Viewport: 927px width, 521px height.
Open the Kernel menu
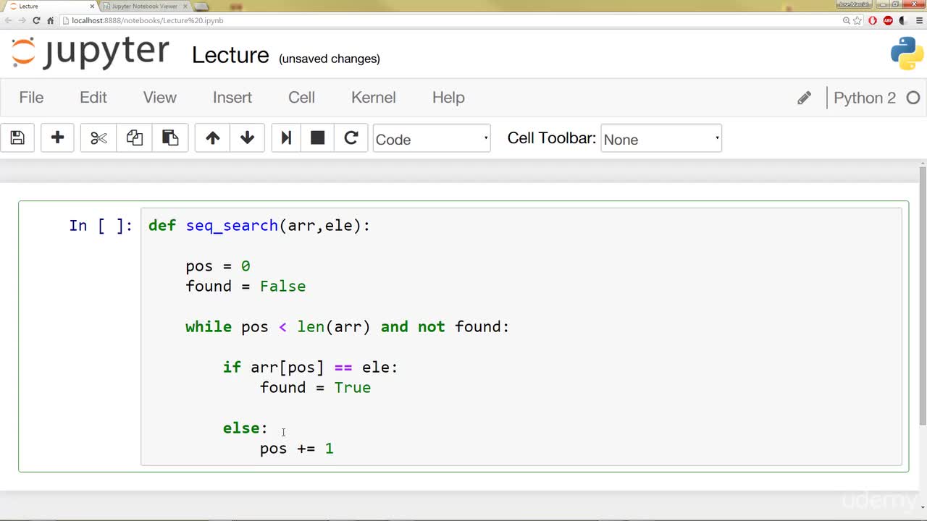tap(374, 98)
